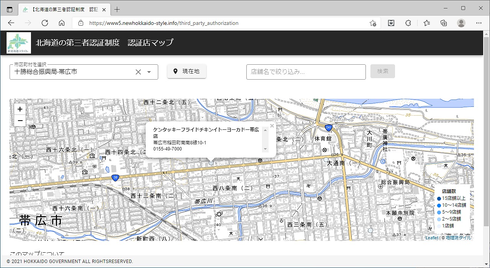
Task: Add this page to favorites
Action: [x=372, y=23]
